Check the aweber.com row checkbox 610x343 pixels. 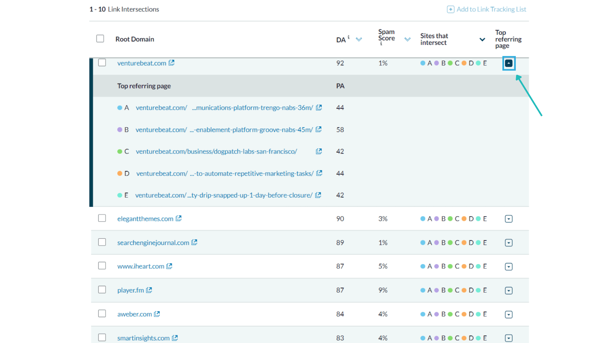102,313
